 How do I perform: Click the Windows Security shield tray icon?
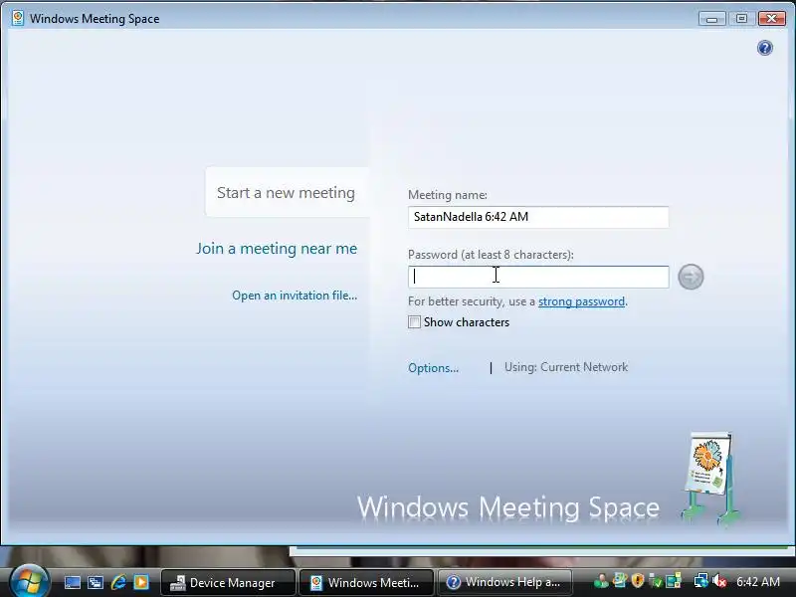click(x=638, y=581)
